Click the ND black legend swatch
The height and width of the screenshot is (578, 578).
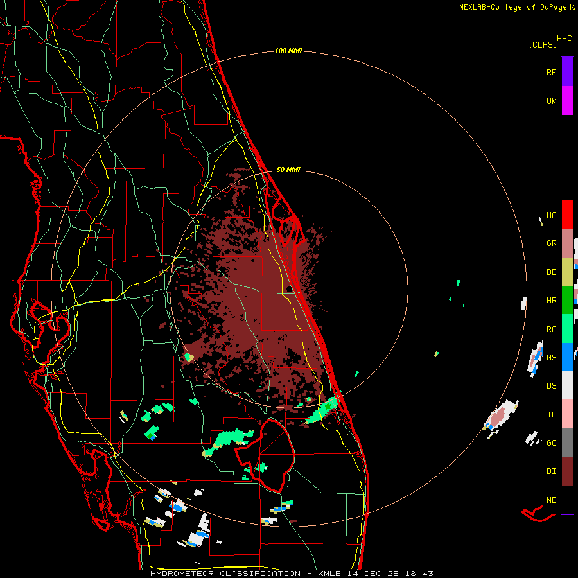[x=567, y=500]
